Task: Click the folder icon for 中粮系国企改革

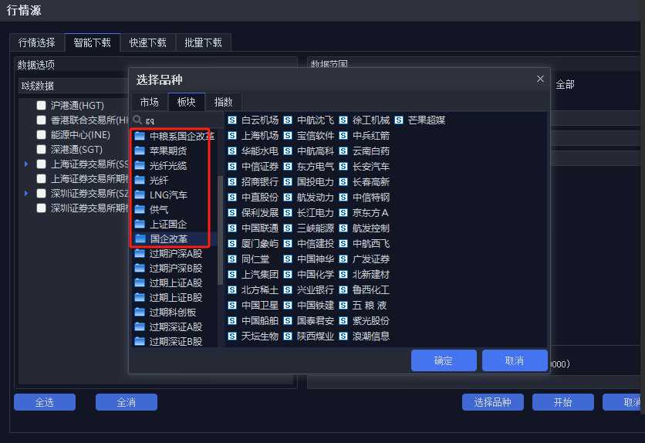Action: coord(140,136)
